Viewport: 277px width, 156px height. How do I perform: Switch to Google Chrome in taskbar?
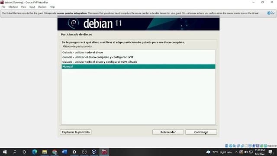(x=55, y=152)
